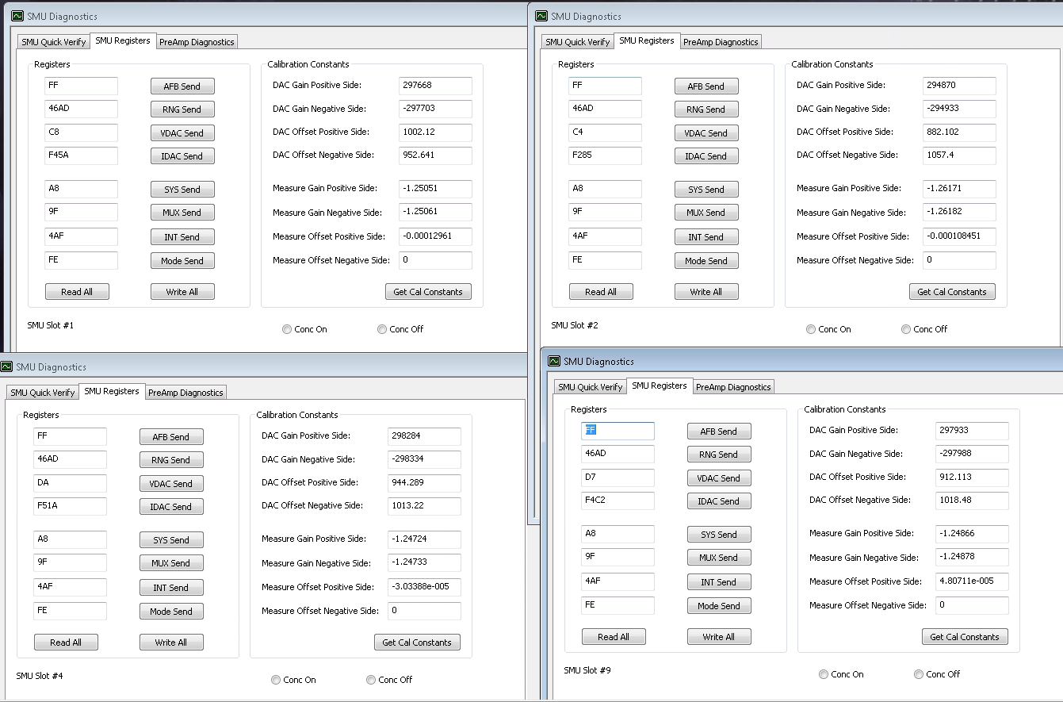The image size is (1063, 702).
Task: Click the D7 register field in Slot #9
Action: click(618, 478)
